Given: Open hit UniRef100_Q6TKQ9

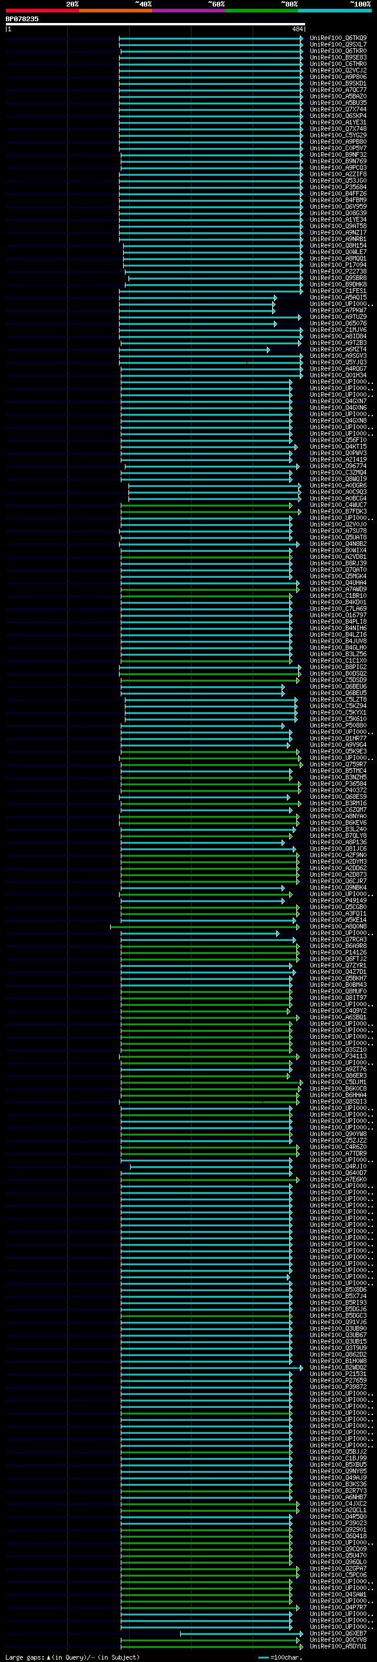Looking at the screenshot, I should coord(338,38).
